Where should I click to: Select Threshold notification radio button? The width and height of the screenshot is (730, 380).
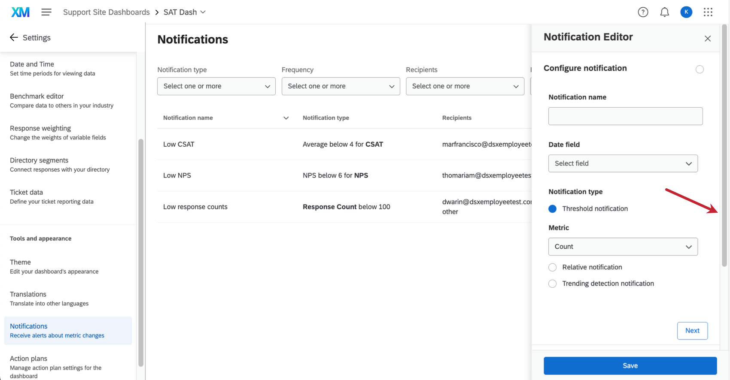click(553, 208)
